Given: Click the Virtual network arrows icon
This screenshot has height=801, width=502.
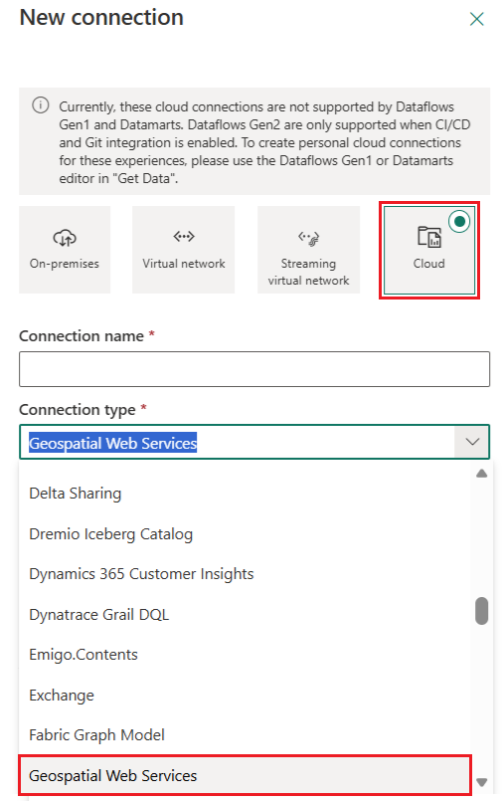Looking at the screenshot, I should pyautogui.click(x=184, y=236).
